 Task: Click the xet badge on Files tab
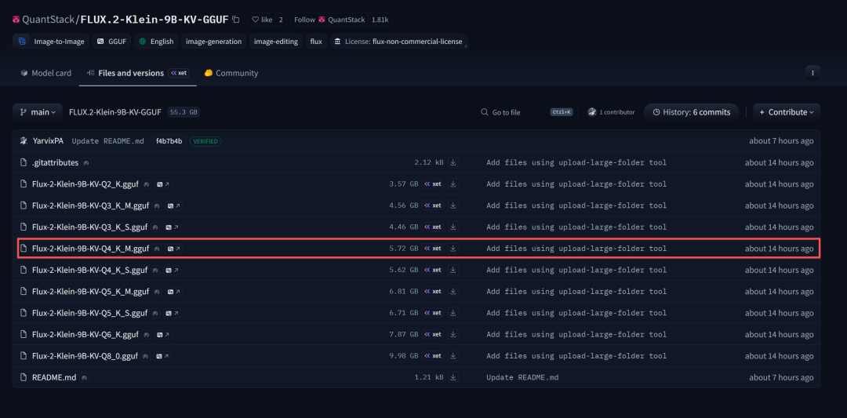click(x=179, y=73)
